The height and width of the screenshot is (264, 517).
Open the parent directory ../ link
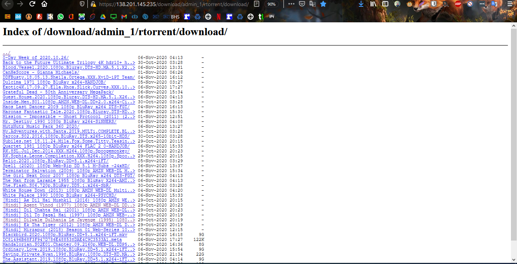coord(6,53)
